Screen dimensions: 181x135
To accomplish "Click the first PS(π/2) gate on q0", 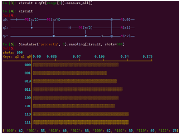I will 31,20.
